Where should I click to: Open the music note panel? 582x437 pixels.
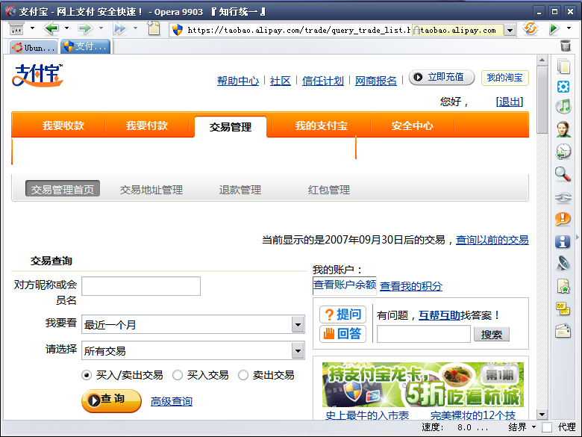[x=563, y=107]
